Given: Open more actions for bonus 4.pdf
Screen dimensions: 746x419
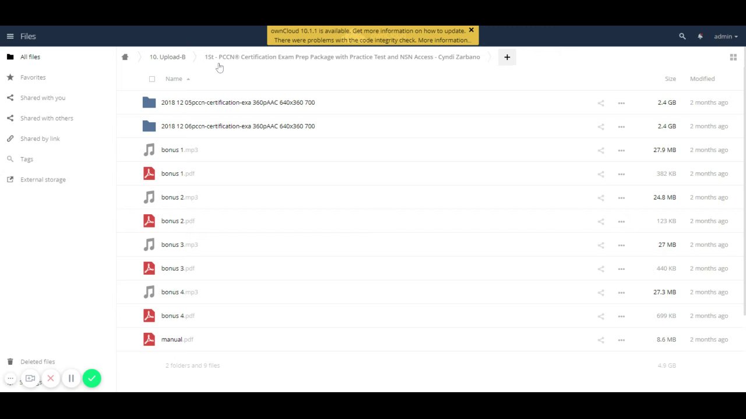Looking at the screenshot, I should click(621, 316).
